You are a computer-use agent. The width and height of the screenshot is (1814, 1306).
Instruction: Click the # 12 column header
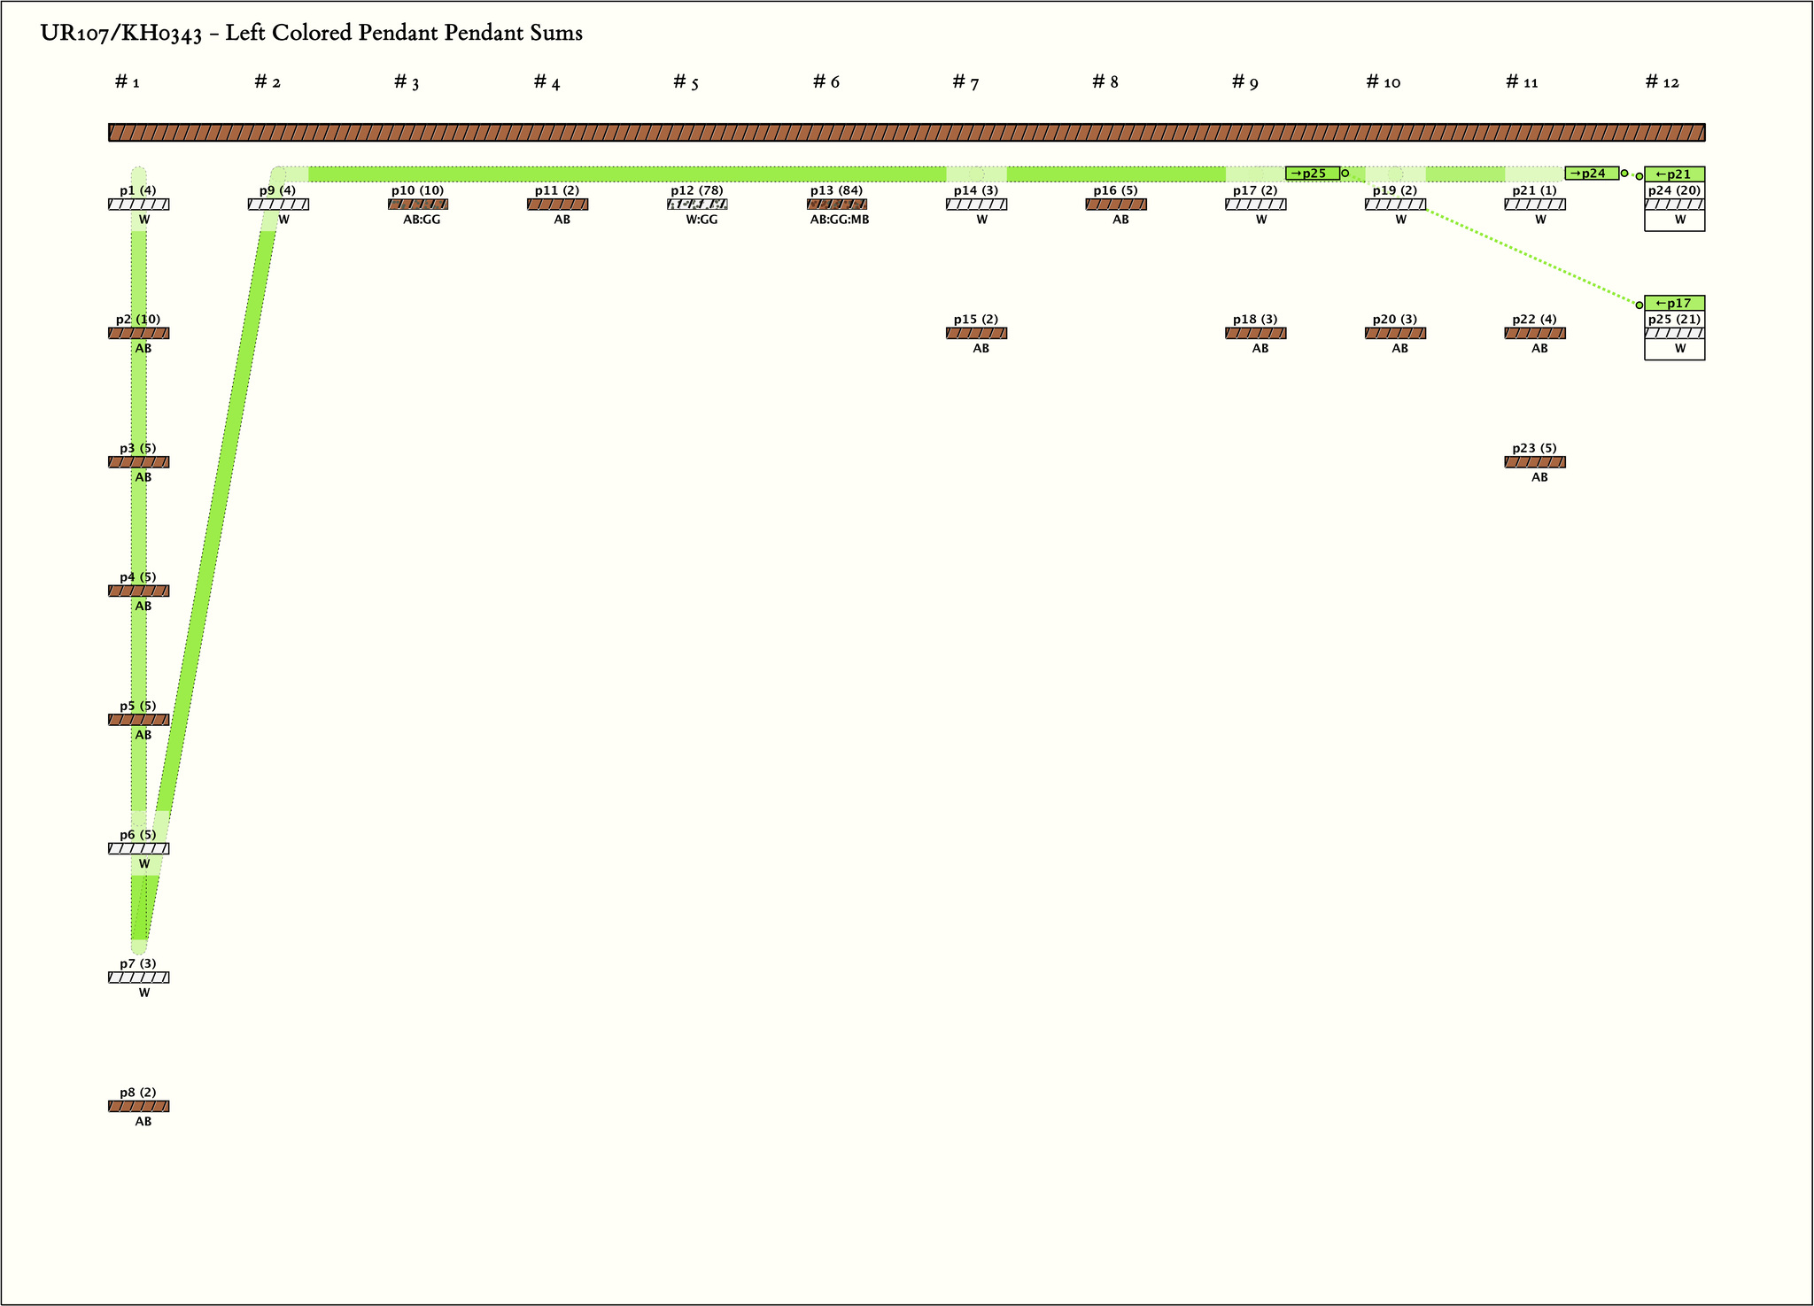[x=1662, y=82]
